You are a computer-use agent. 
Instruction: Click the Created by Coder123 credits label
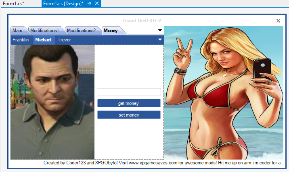pyautogui.click(x=163, y=163)
